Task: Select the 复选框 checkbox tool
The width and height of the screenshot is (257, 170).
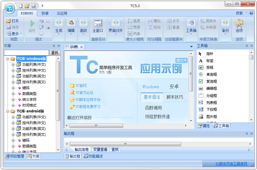Action: tap(208, 82)
